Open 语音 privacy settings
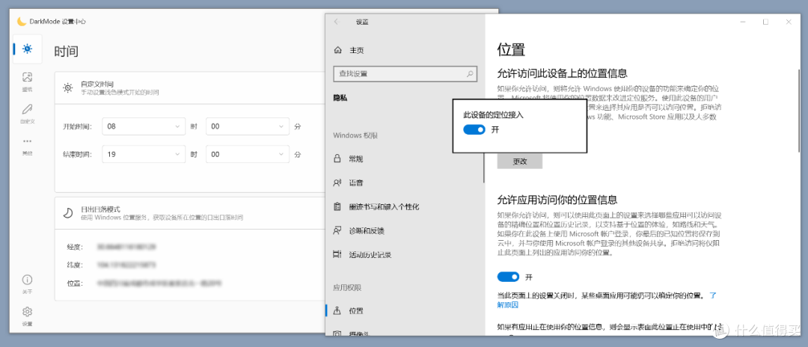 coord(349,182)
